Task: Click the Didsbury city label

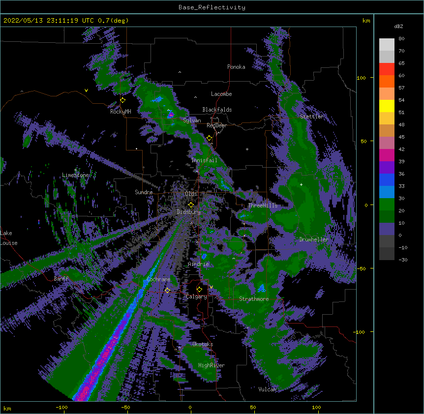Action: pyautogui.click(x=189, y=212)
